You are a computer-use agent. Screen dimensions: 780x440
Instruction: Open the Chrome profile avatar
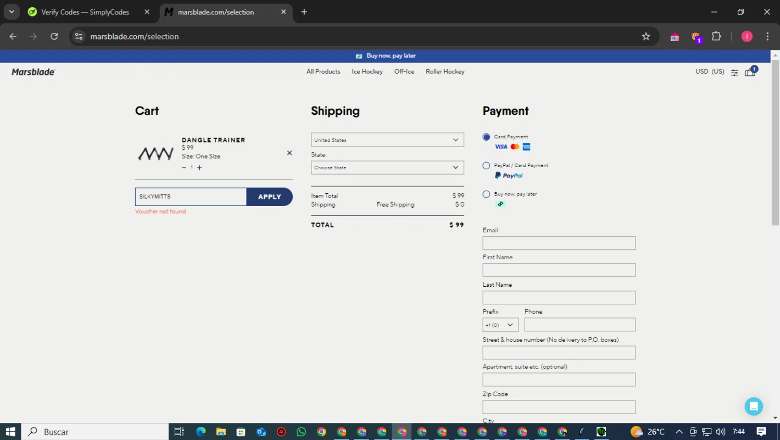click(x=747, y=36)
